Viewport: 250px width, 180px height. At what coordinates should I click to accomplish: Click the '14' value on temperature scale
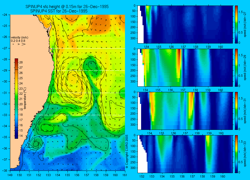point(21,136)
